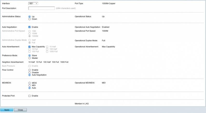Enable Flow Control radio option
Screen dimensions: 206x113
[x=30, y=70]
